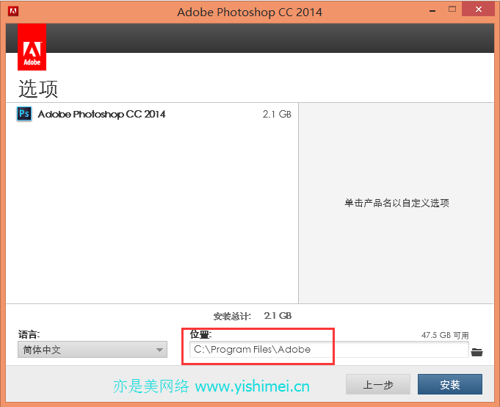This screenshot has height=407, width=500.
Task: Click the Photoshop Ps product icon
Action: click(x=24, y=114)
